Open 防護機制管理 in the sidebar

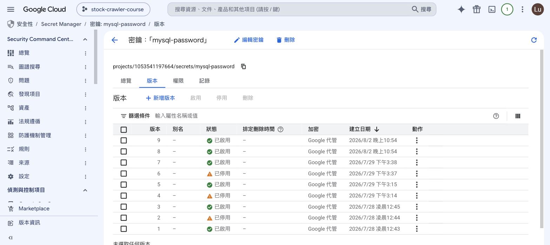click(x=35, y=135)
